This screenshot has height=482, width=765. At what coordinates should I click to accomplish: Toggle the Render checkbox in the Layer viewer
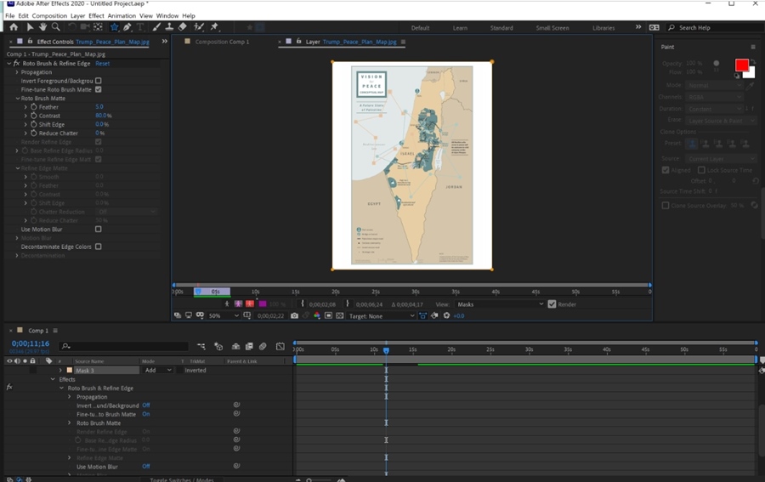tap(552, 304)
